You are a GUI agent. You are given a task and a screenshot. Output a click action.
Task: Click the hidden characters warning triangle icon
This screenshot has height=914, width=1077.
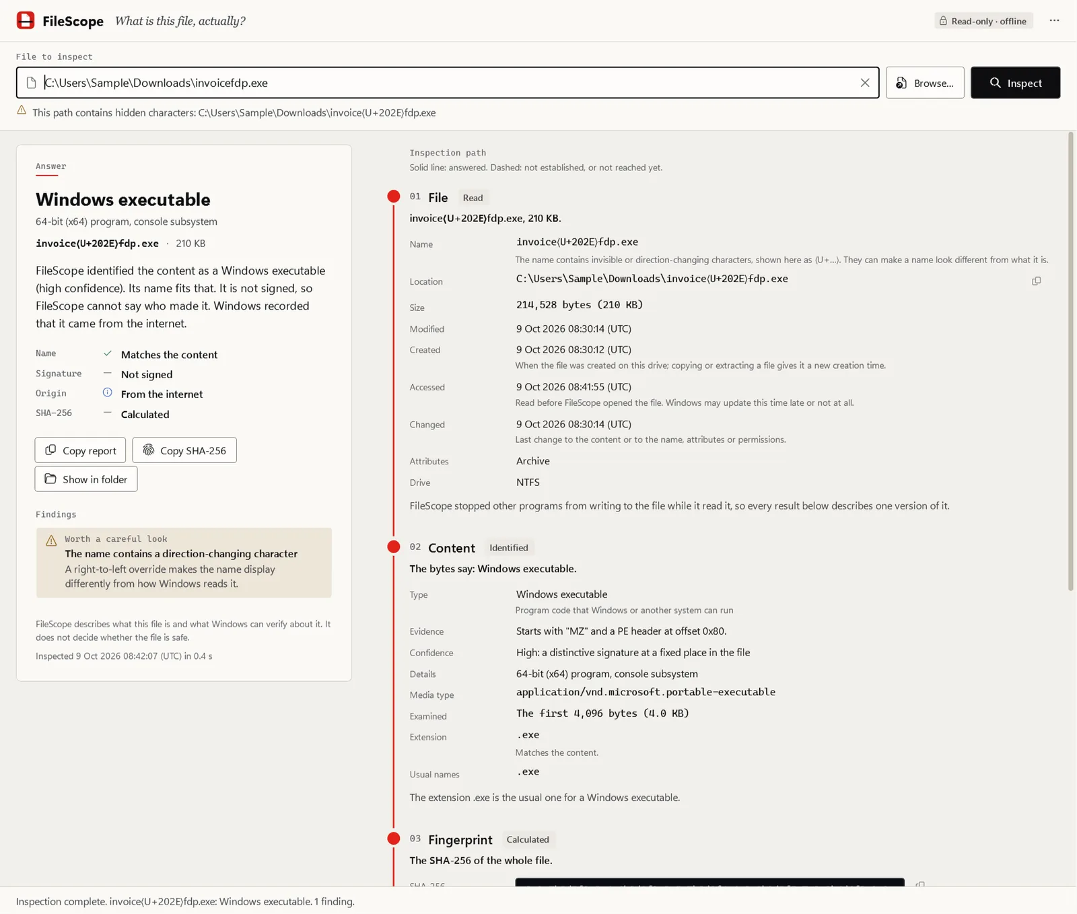point(22,110)
